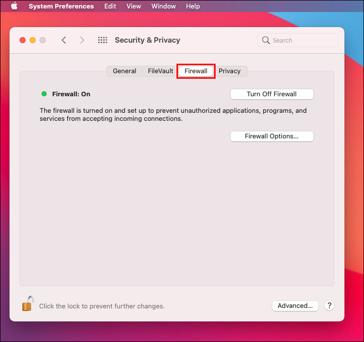Viewport: 364px width, 342px height.
Task: Switch to the Privacy tab
Action: 229,71
